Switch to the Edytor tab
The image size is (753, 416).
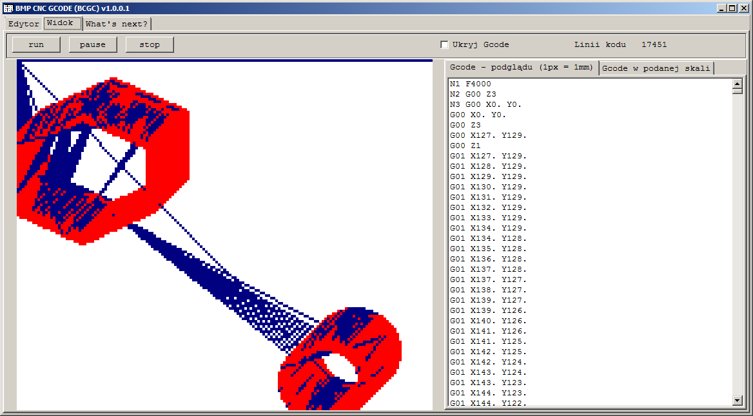(x=23, y=24)
